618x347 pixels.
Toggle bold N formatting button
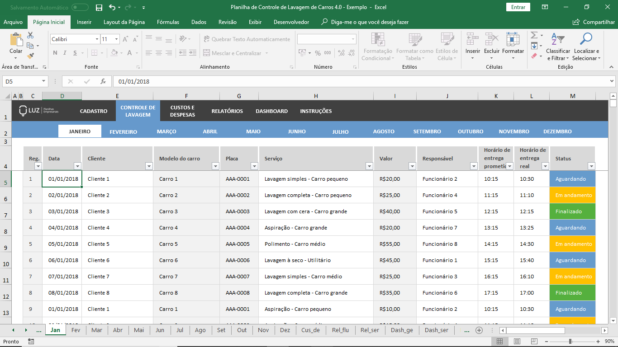click(x=55, y=53)
